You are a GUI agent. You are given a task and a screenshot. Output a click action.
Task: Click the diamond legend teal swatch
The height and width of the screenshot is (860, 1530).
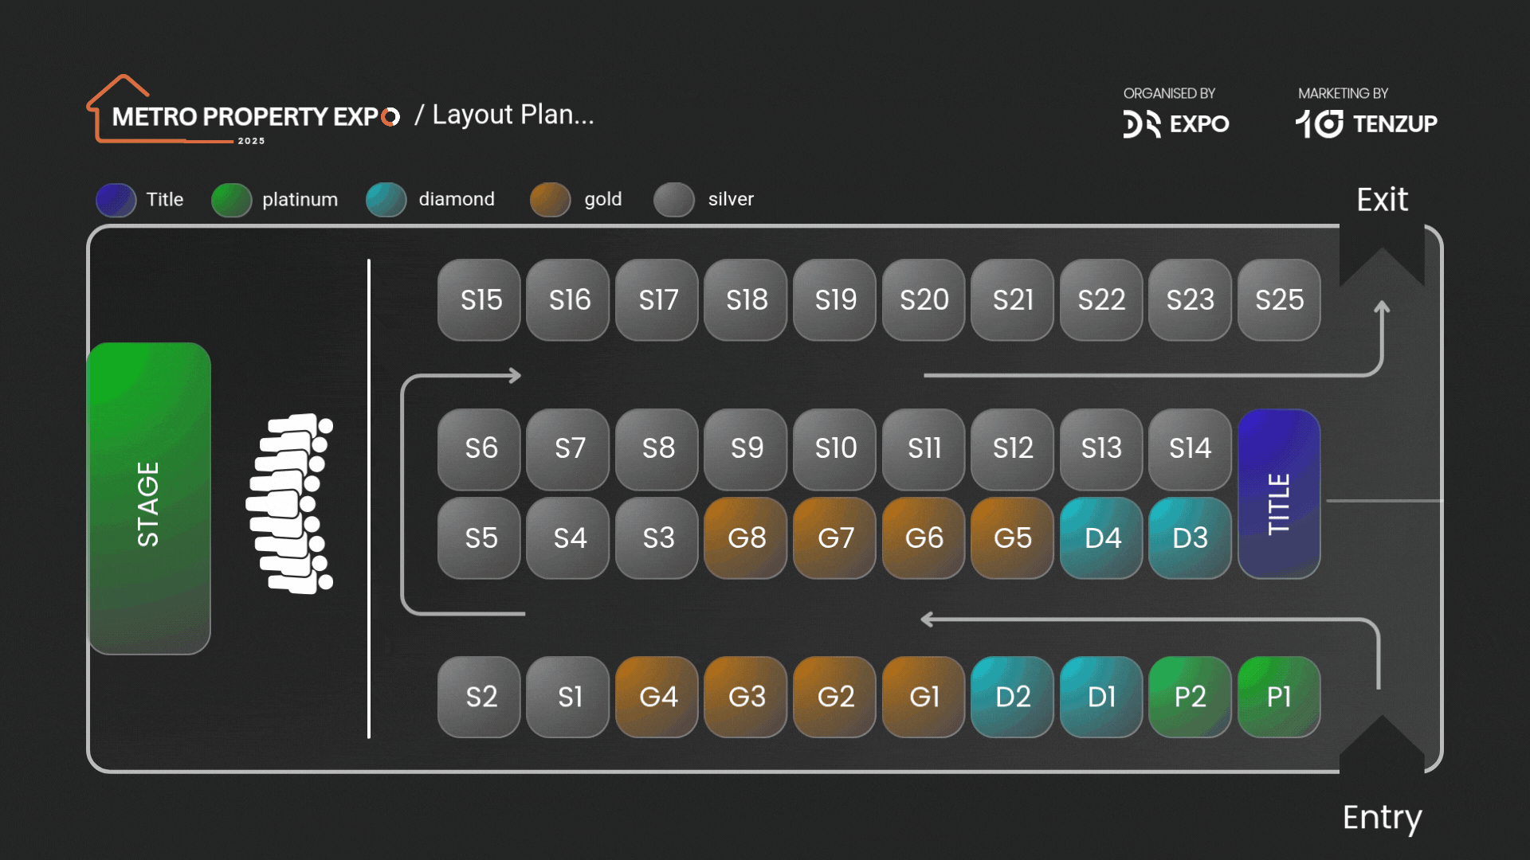pyautogui.click(x=386, y=200)
